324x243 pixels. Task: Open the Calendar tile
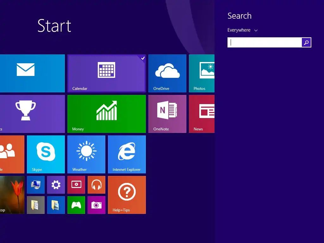click(107, 73)
